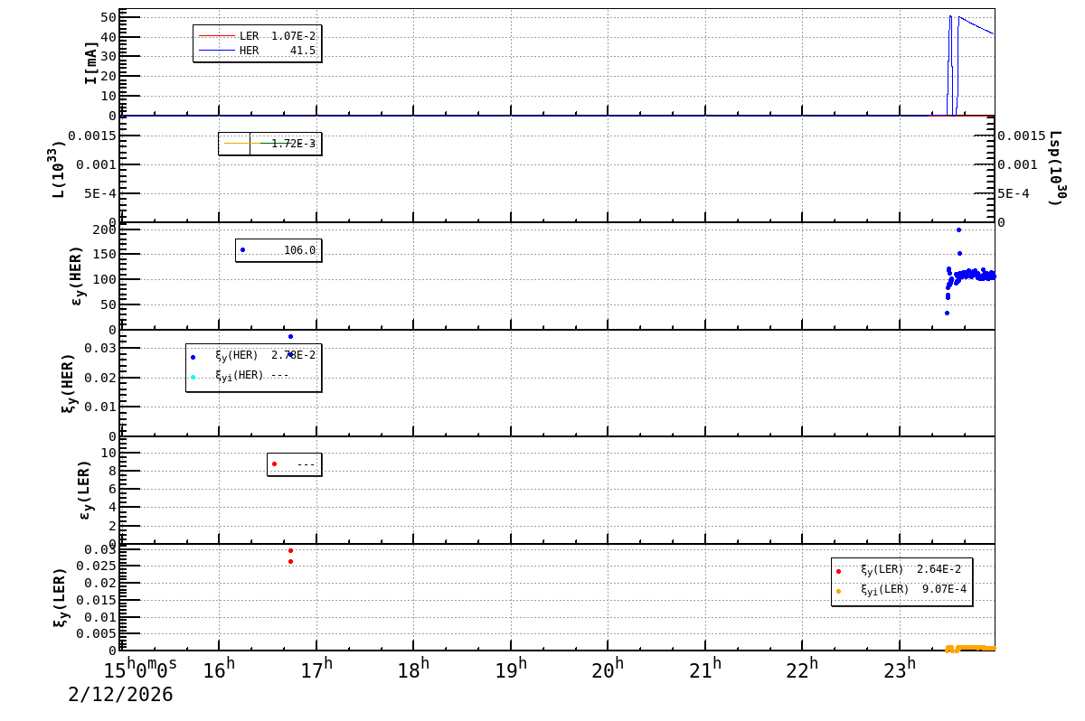Image resolution: width=1085 pixels, height=721 pixels.
Task: Click the red dot beside ξy(LER) 2.64E-2
Action: coord(838,571)
